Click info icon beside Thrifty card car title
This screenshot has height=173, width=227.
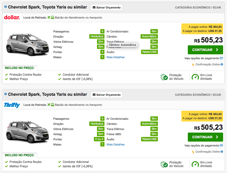tap(5, 94)
